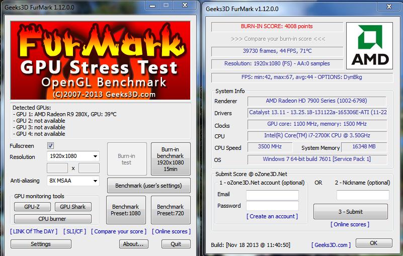The image size is (403, 256).
Task: Click the Compare your score link
Action: click(119, 231)
